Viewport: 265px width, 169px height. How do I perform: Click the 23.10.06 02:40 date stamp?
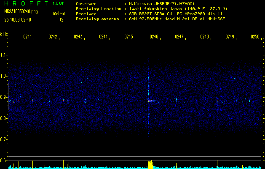click(x=18, y=19)
